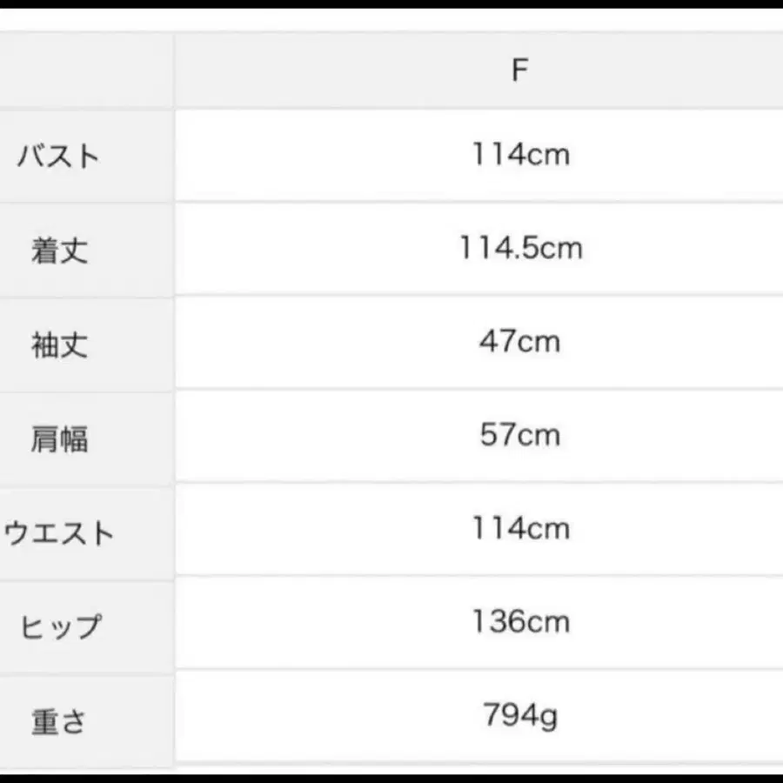Select the 袖丈 row label
Image resolution: width=783 pixels, height=783 pixels.
[x=59, y=345]
